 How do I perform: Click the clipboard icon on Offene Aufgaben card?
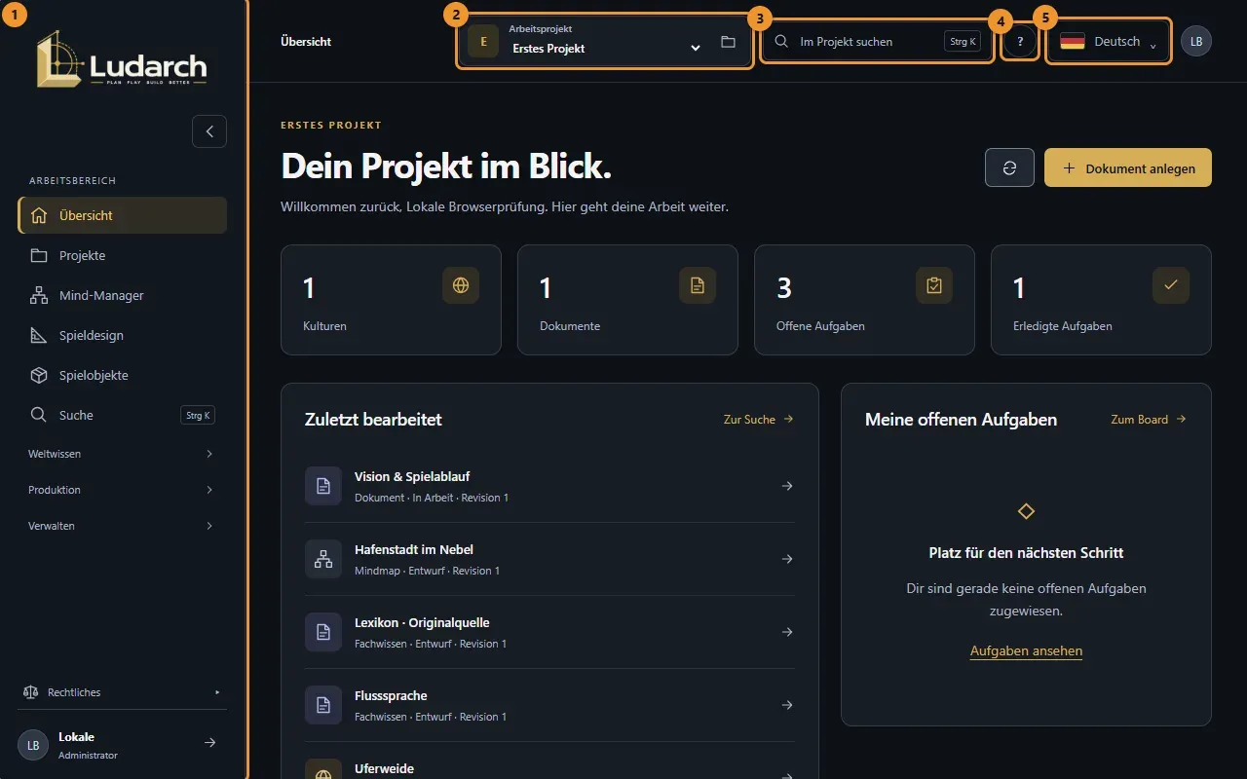pos(934,285)
